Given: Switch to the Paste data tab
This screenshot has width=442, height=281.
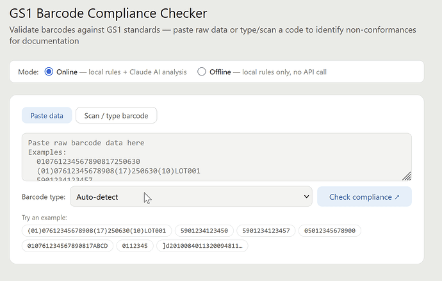Looking at the screenshot, I should click(47, 115).
